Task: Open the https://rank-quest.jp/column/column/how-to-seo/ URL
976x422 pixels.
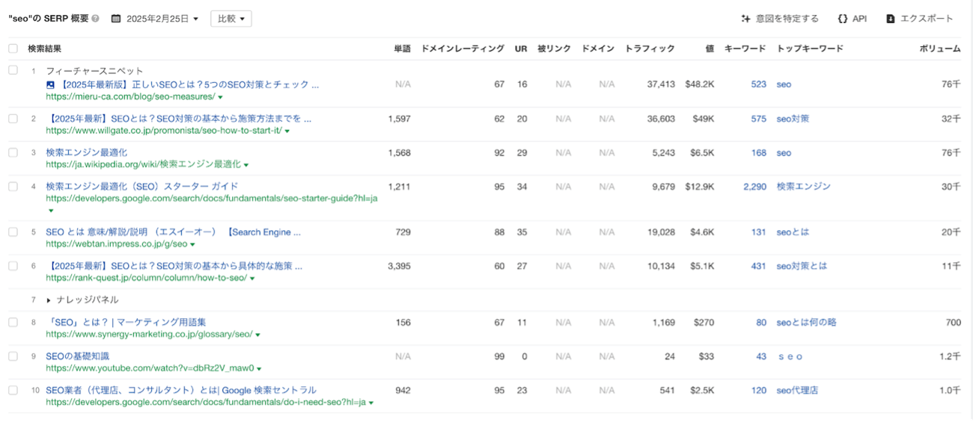Action: [x=146, y=278]
